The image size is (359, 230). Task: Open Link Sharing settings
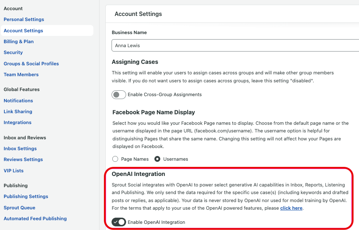(x=18, y=112)
